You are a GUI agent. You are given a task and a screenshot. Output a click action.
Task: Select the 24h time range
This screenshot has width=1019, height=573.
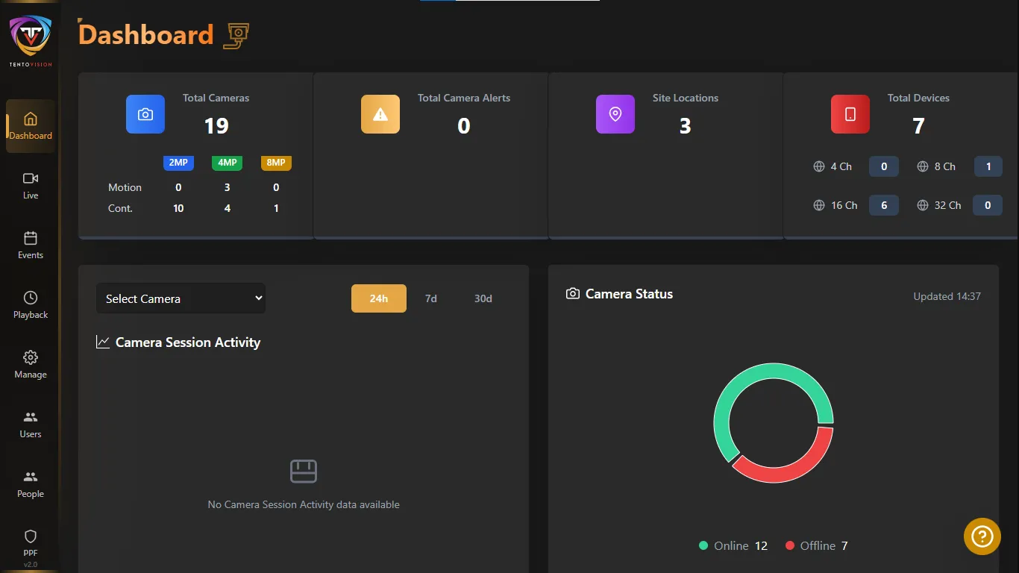(x=379, y=298)
